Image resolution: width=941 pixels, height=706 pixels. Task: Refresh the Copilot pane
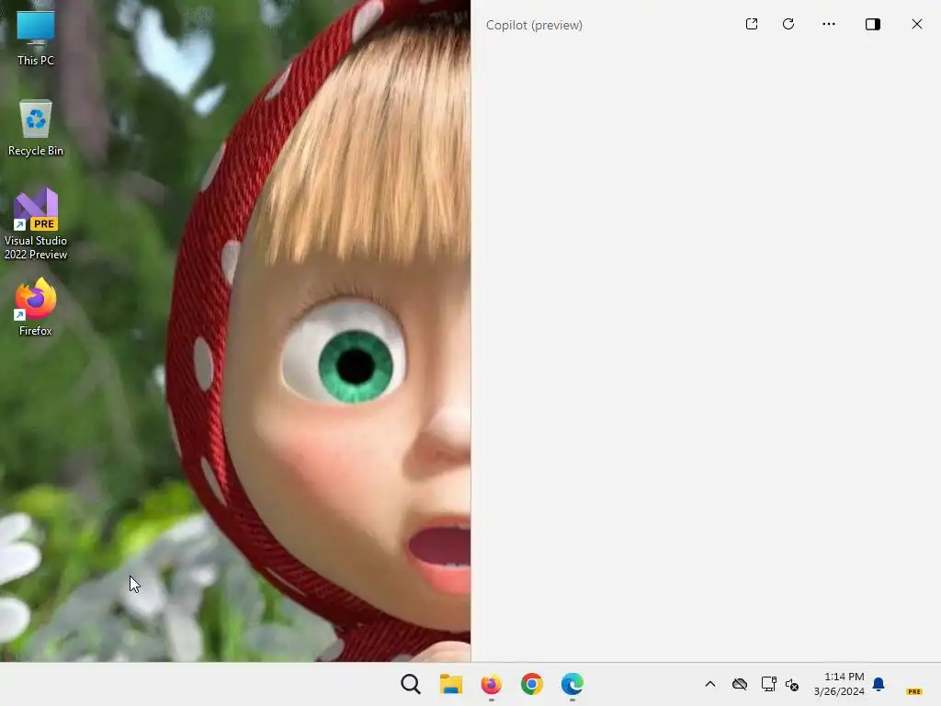tap(788, 24)
